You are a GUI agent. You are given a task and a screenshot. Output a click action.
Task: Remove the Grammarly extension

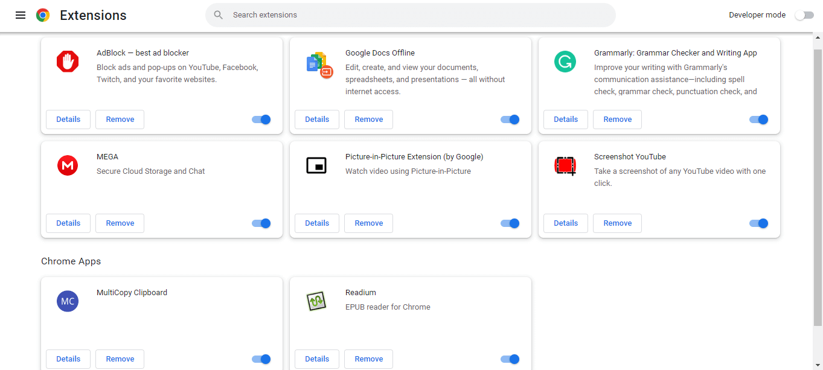pos(618,120)
